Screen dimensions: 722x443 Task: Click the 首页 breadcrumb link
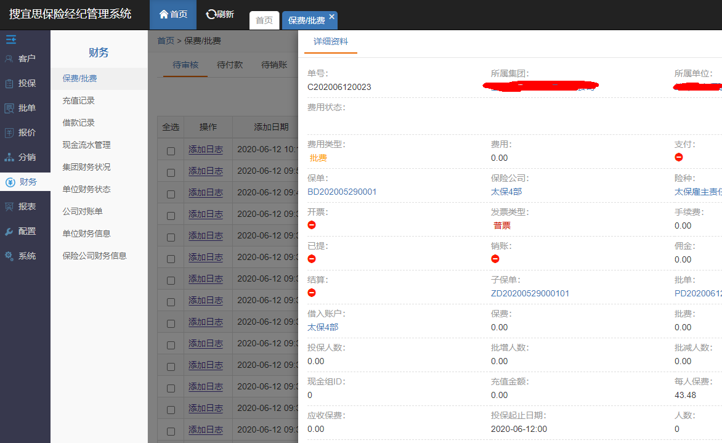166,41
